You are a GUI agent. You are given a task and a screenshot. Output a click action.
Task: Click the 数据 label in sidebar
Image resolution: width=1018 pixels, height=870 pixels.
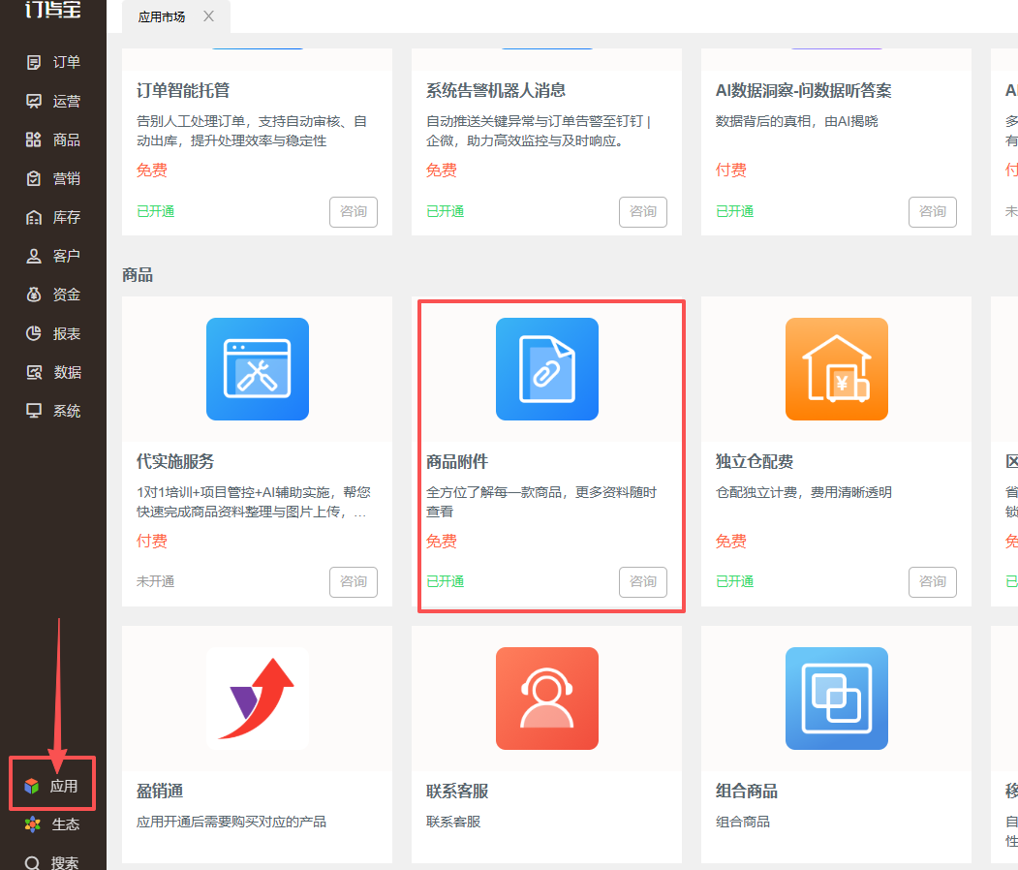click(x=67, y=372)
